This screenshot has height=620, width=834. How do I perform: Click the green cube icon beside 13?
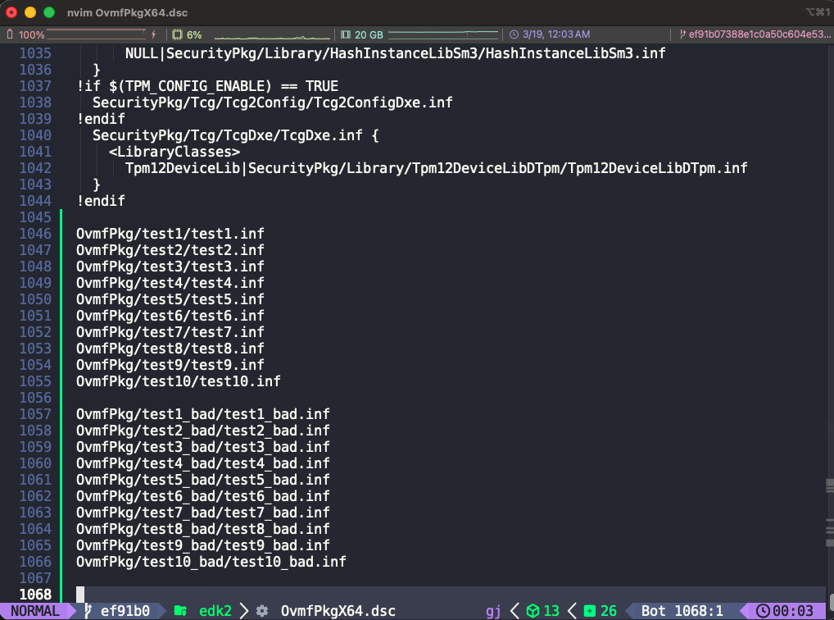pos(533,611)
